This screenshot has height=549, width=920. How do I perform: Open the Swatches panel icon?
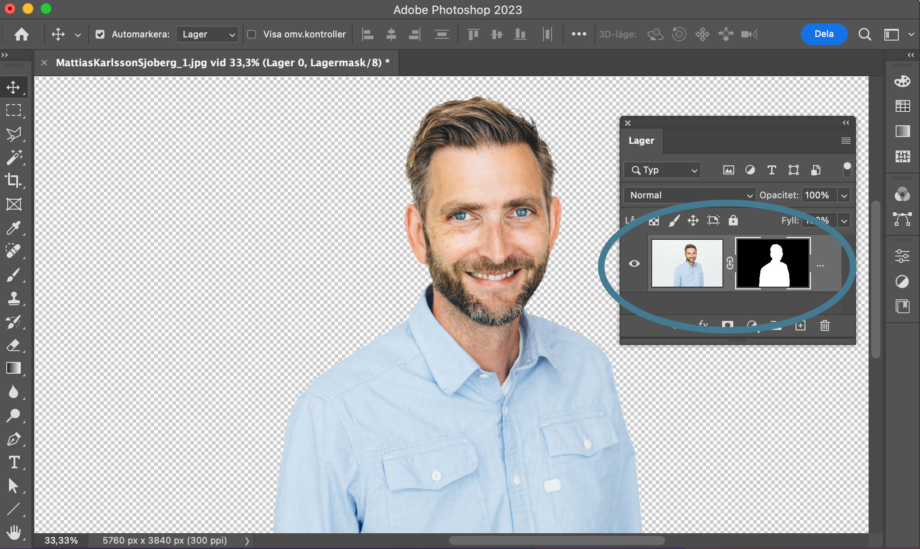click(x=902, y=106)
